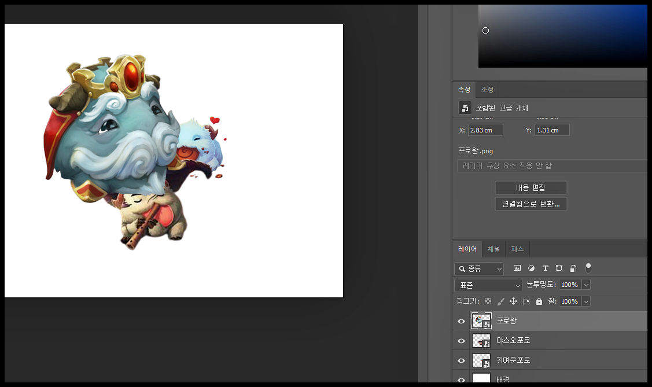Click the 연결됨으로 변환... button
652x387 pixels.
(x=531, y=204)
